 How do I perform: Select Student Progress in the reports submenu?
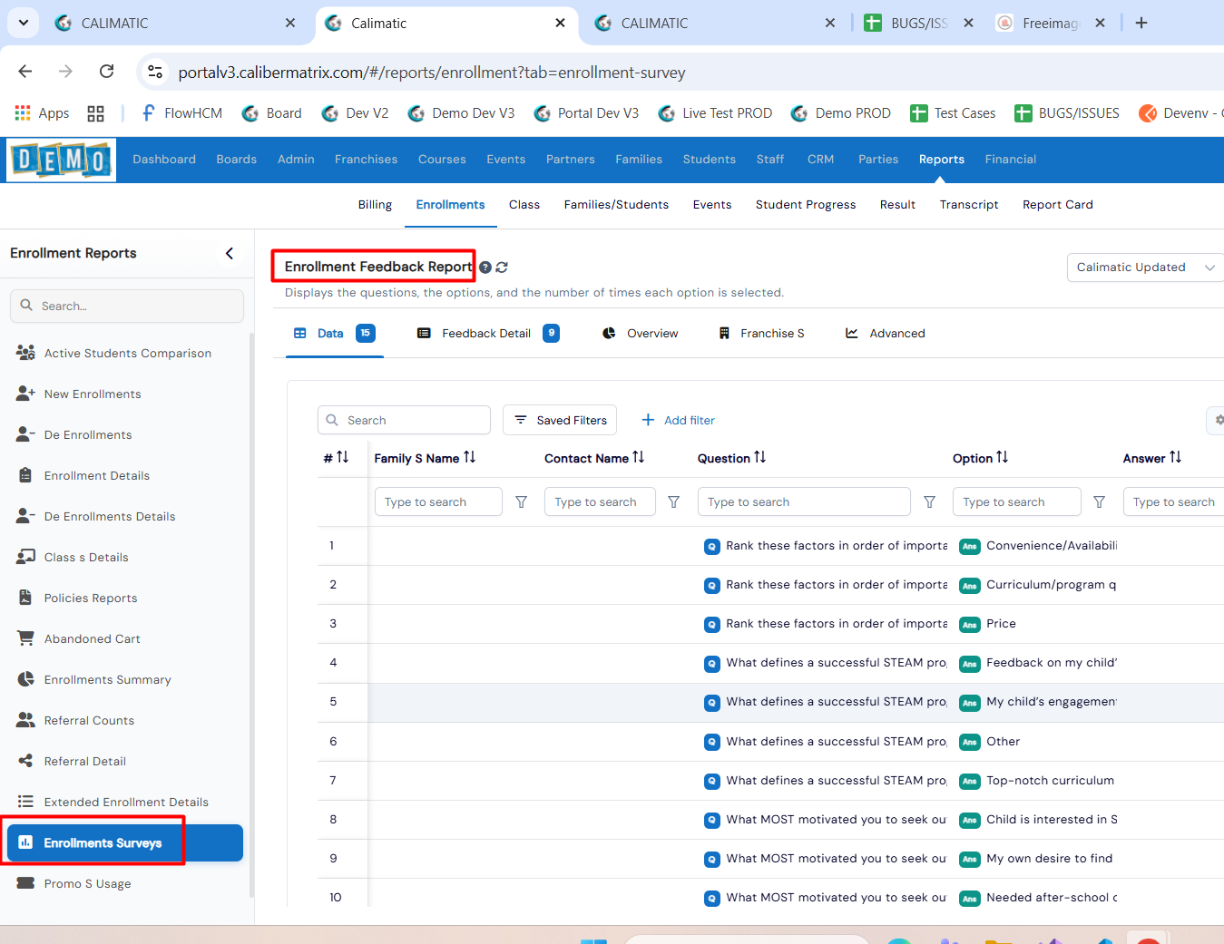pos(805,205)
